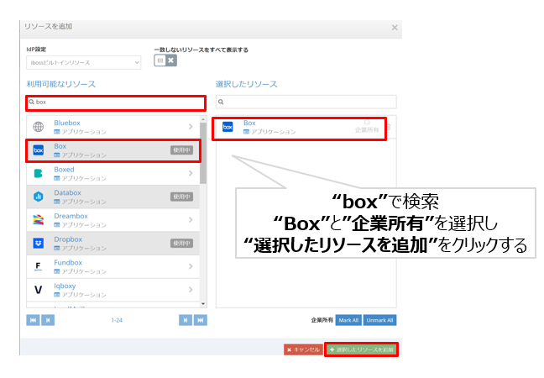Click the resource list scrollbar thumb

pos(203,153)
